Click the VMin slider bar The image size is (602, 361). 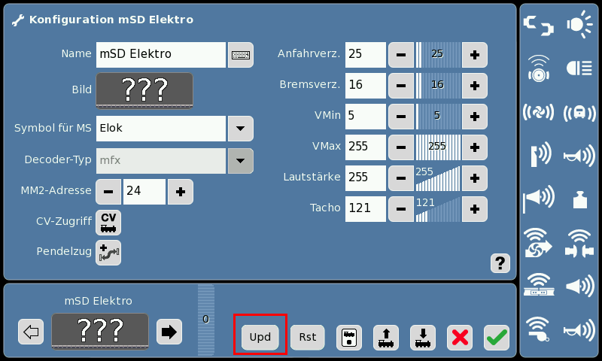pyautogui.click(x=438, y=117)
